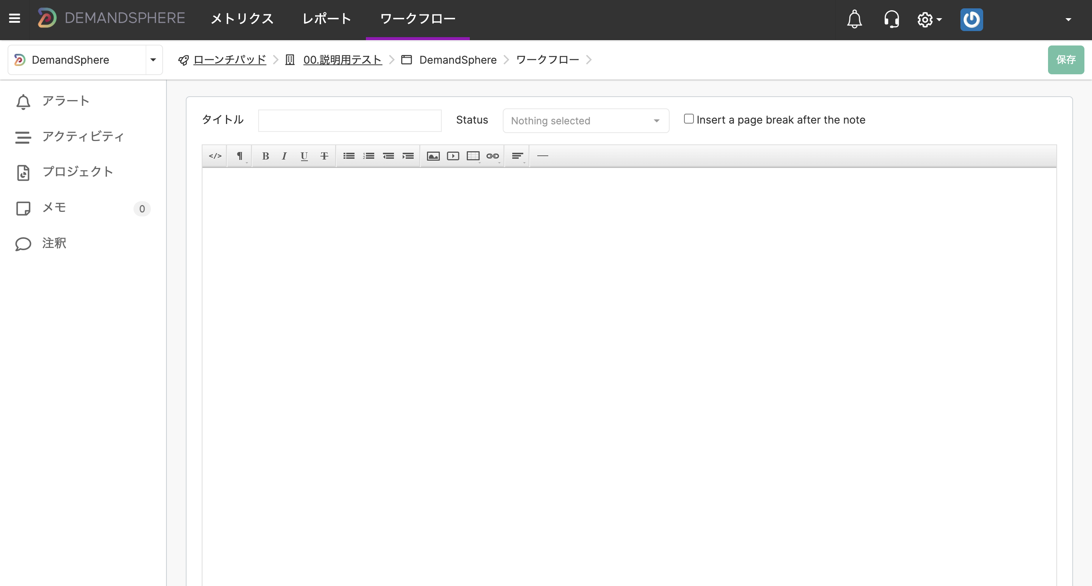Open the insert table menu
Viewport: 1092px width, 586px height.
[473, 156]
